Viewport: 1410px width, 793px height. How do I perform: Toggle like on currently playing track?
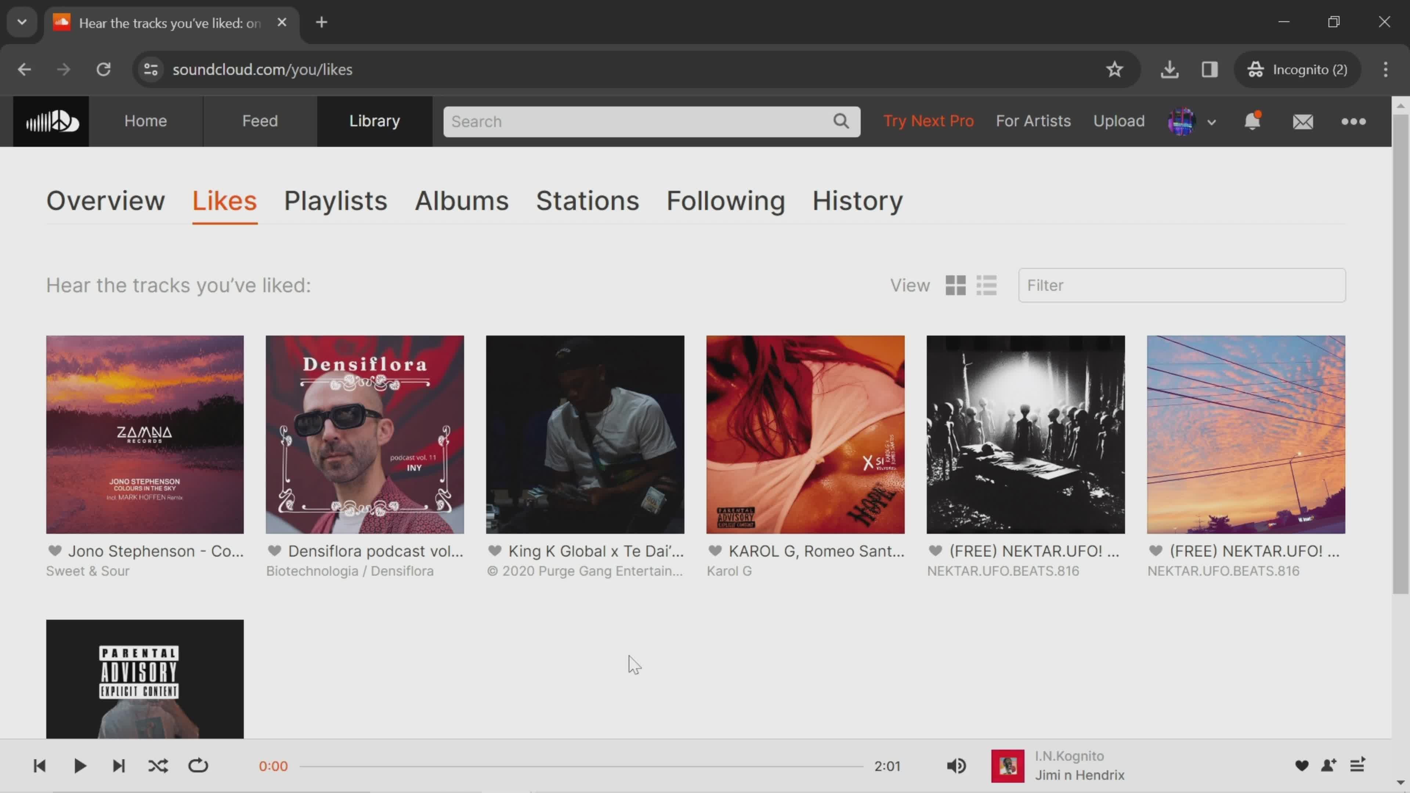[x=1302, y=765]
